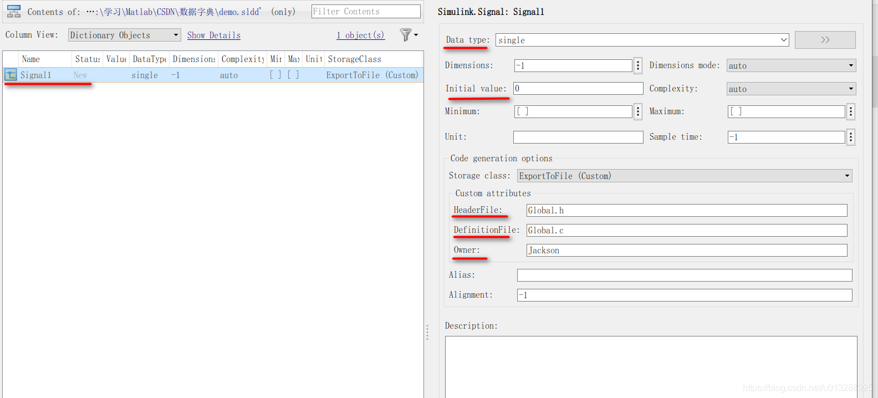Viewport: 878px width, 398px height.
Task: Open the Dimensions mode auto dropdown
Action: [x=791, y=65]
